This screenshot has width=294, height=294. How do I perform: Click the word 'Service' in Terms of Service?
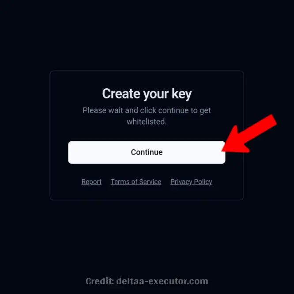150,182
